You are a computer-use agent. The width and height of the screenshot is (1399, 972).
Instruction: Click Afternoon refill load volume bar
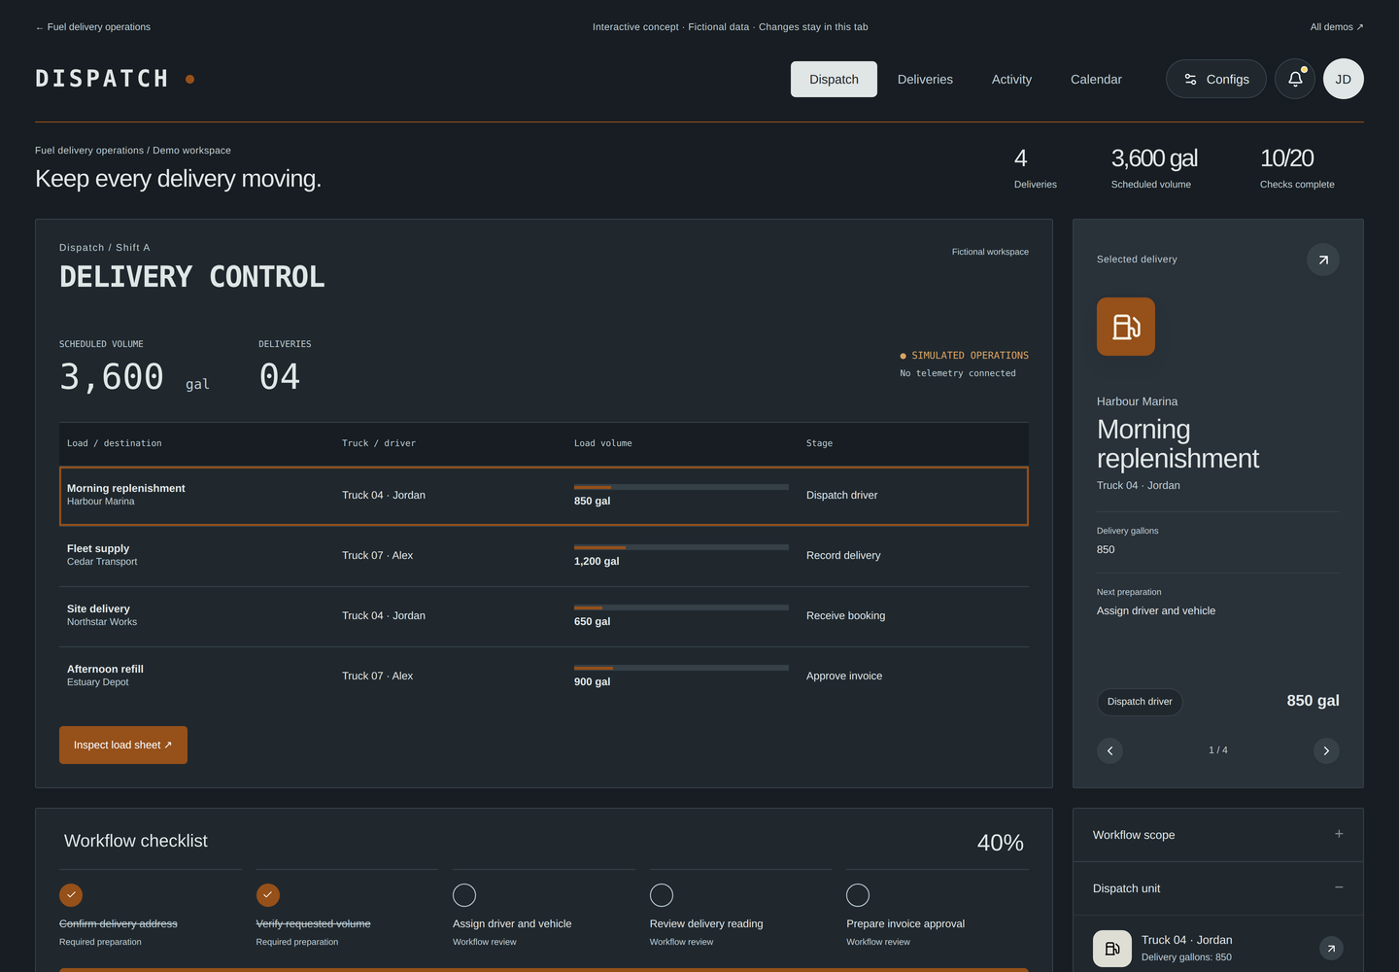(x=681, y=668)
